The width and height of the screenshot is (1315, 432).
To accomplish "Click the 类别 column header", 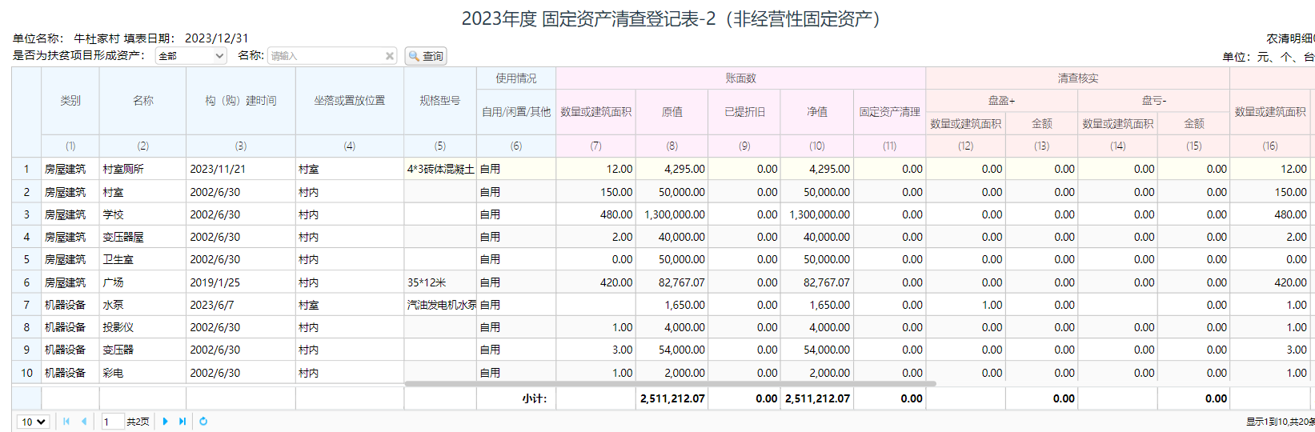I will tap(70, 101).
